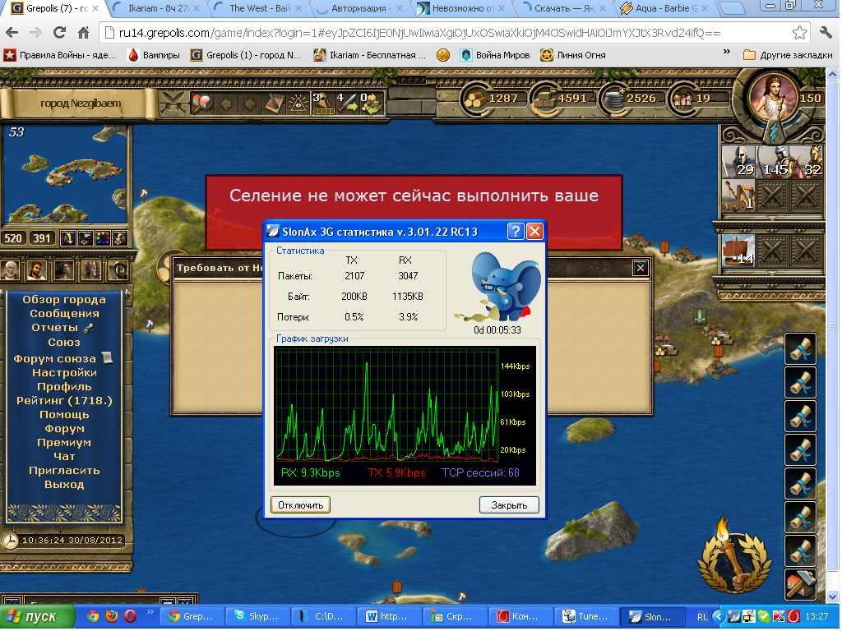Open the colored dots button below the minimap
This screenshot has width=842, height=631.
102,238
